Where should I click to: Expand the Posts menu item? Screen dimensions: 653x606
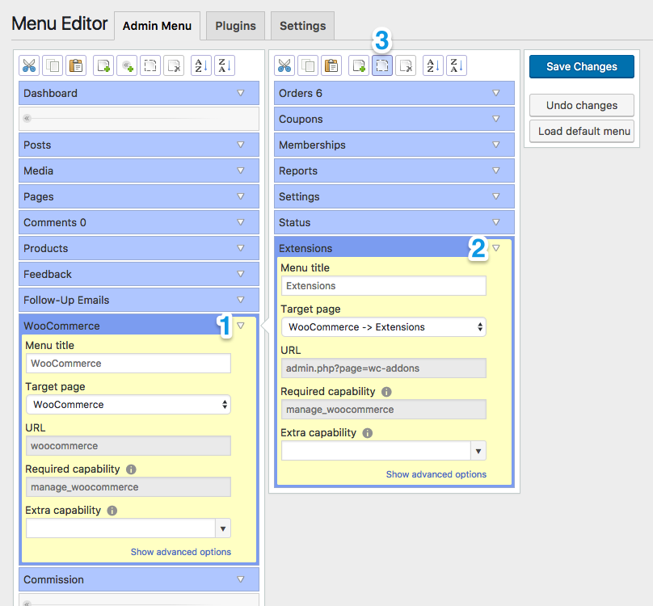tap(241, 145)
